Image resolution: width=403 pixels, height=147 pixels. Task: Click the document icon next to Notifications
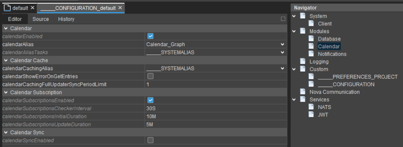tap(311, 54)
